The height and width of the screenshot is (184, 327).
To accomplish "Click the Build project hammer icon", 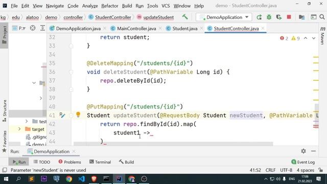I will [185, 17].
